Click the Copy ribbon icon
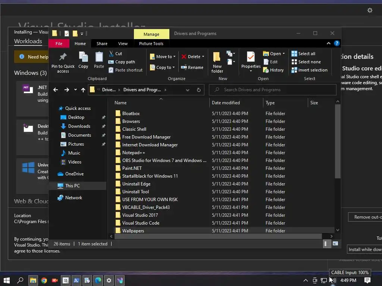 point(83,57)
